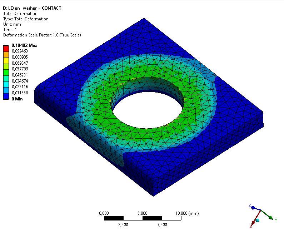Click the cyan legend color band
The width and height of the screenshot is (284, 233).
click(6, 84)
